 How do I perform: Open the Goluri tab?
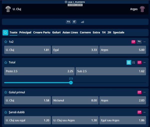[x=56, y=33]
